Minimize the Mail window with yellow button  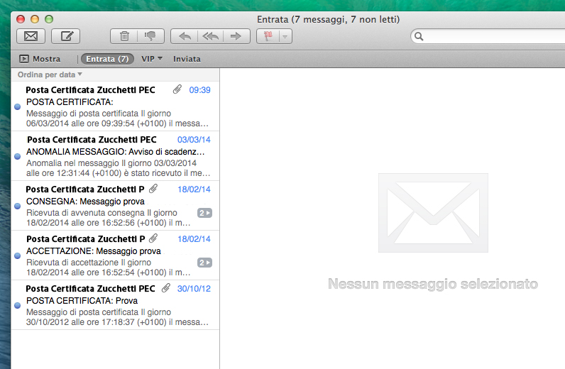coord(35,19)
